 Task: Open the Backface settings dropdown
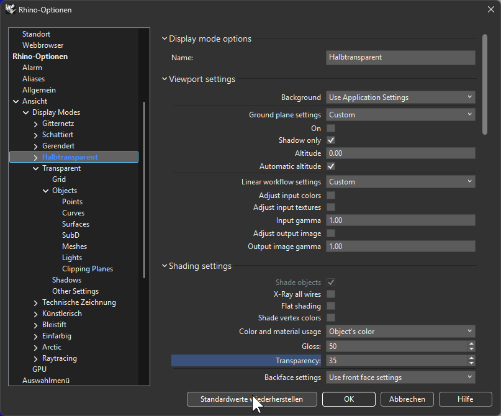[x=400, y=378]
